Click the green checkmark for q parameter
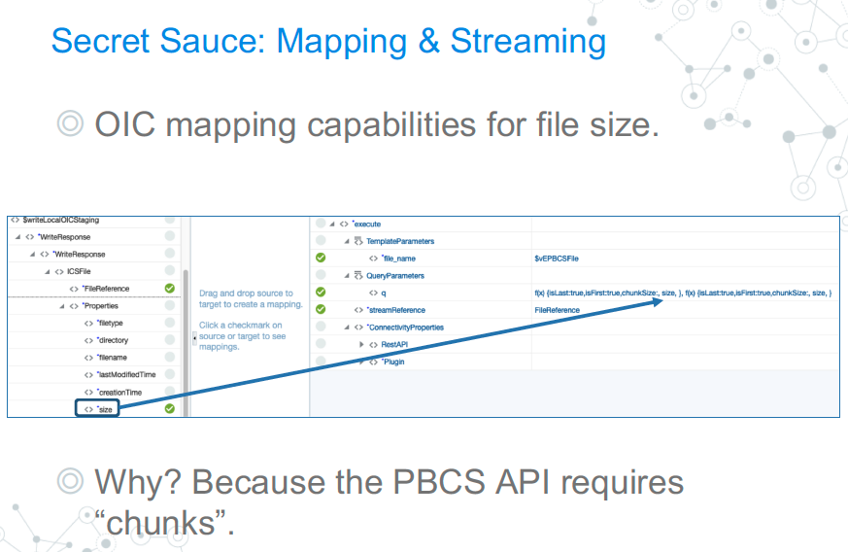848x552 pixels. [321, 293]
